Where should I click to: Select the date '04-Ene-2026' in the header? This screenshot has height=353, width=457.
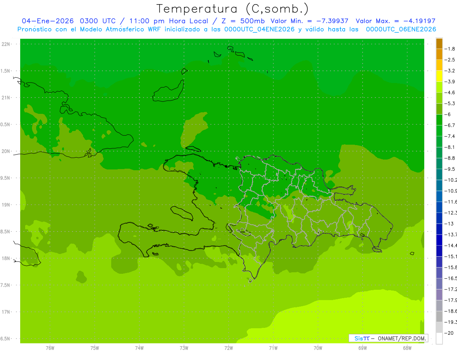pyautogui.click(x=48, y=21)
